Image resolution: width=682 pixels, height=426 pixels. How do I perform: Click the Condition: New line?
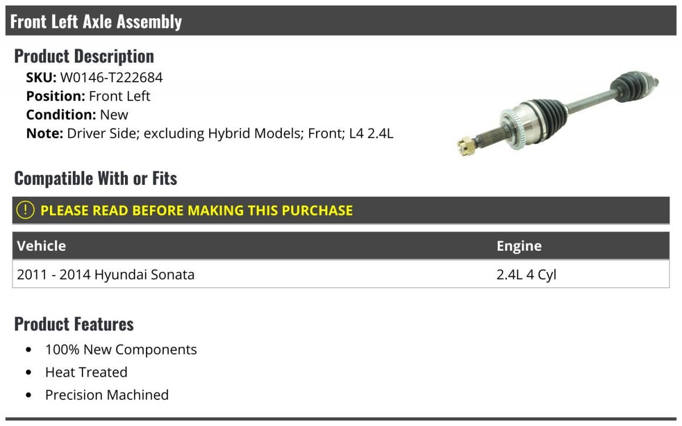pyautogui.click(x=77, y=115)
